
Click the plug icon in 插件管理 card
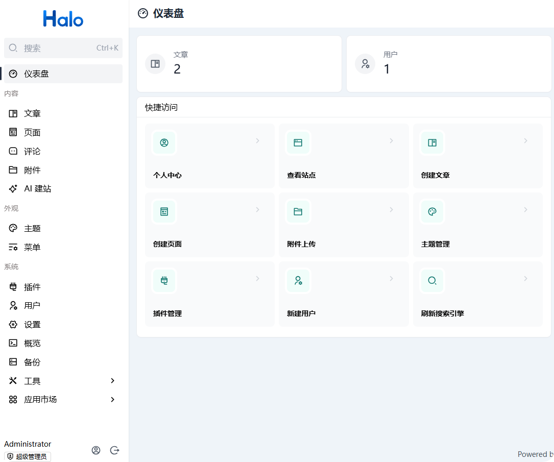[164, 281]
